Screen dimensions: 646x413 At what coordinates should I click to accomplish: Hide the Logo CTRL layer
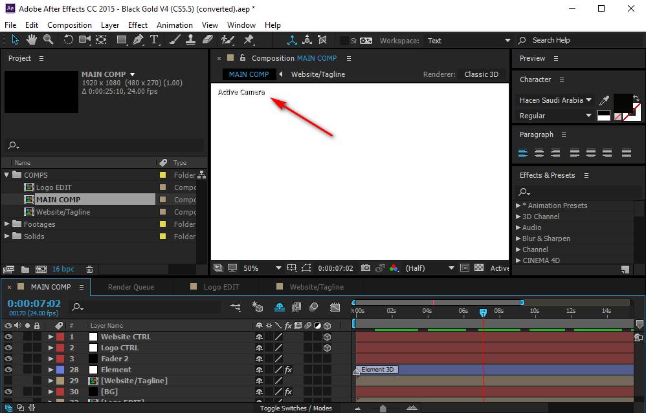click(8, 348)
